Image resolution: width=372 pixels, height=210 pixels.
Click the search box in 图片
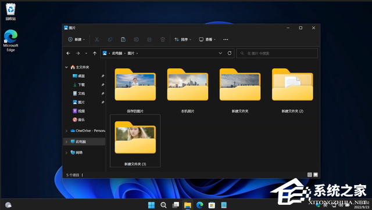click(277, 53)
